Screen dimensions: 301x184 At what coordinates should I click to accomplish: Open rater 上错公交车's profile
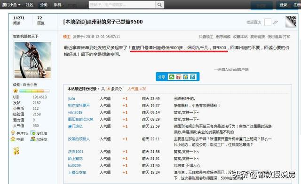(77, 172)
